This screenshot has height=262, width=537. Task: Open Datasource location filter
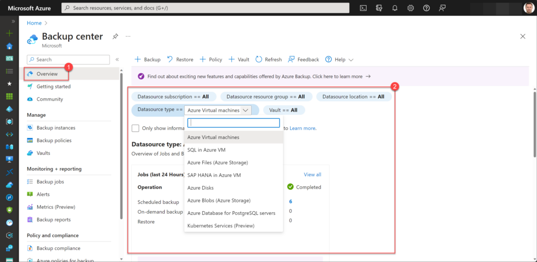click(354, 97)
